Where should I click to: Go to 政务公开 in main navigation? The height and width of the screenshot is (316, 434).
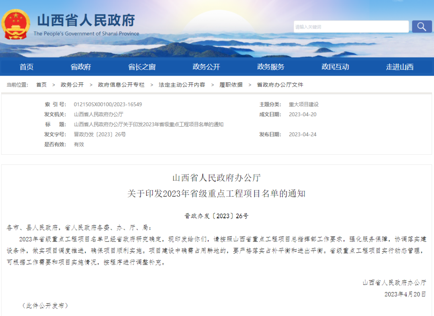pos(206,67)
